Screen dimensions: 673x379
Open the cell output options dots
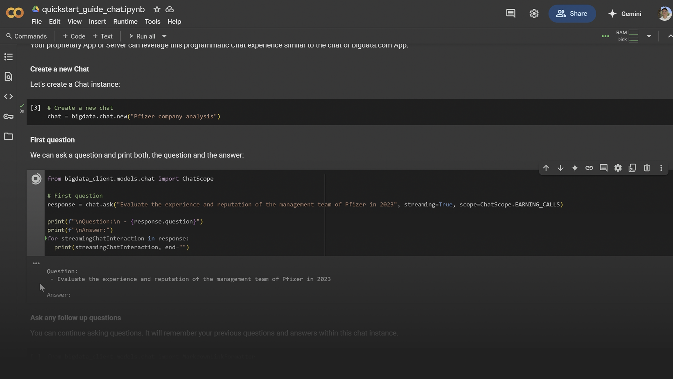click(x=36, y=263)
